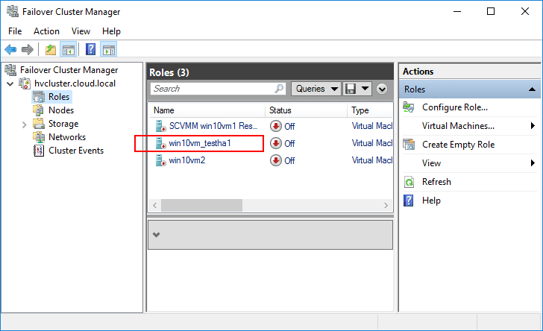Click the blue Help question-mark toolbar icon
This screenshot has width=543, height=331.
pyautogui.click(x=90, y=49)
